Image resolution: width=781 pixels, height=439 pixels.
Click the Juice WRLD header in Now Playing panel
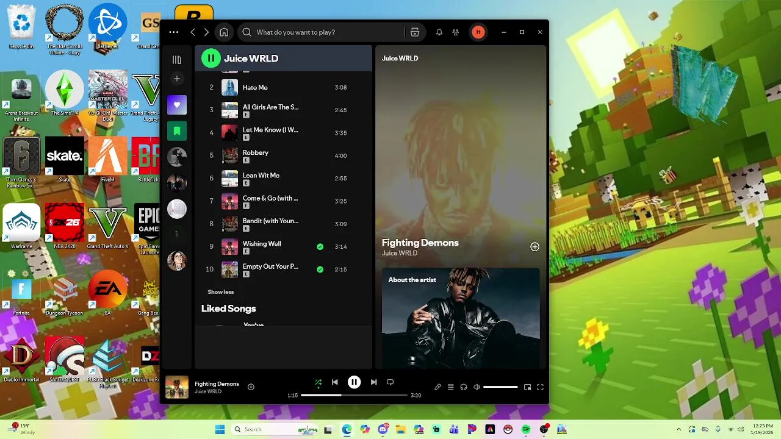tap(400, 59)
